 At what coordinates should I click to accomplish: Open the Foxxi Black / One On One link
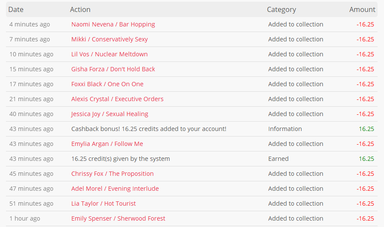pyautogui.click(x=107, y=84)
